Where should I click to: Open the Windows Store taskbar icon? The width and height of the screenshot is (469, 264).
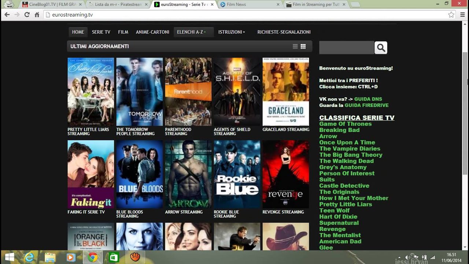pos(114,257)
